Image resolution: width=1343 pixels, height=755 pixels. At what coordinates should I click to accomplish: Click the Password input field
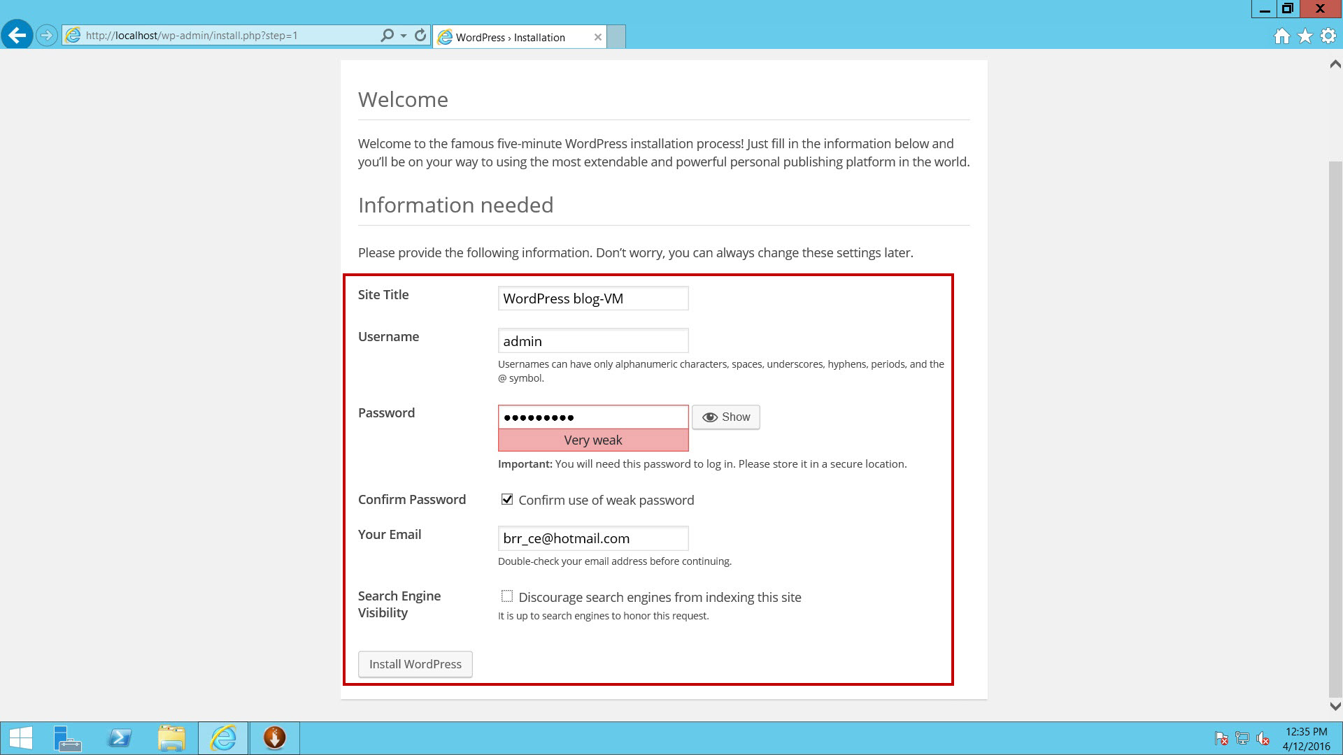point(593,417)
